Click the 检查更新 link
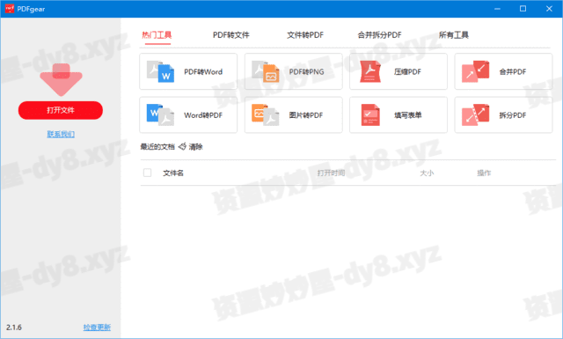Screen dimensions: 563x339 click(x=97, y=328)
